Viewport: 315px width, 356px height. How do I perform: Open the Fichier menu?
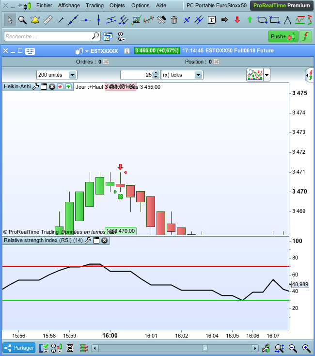click(44, 5)
